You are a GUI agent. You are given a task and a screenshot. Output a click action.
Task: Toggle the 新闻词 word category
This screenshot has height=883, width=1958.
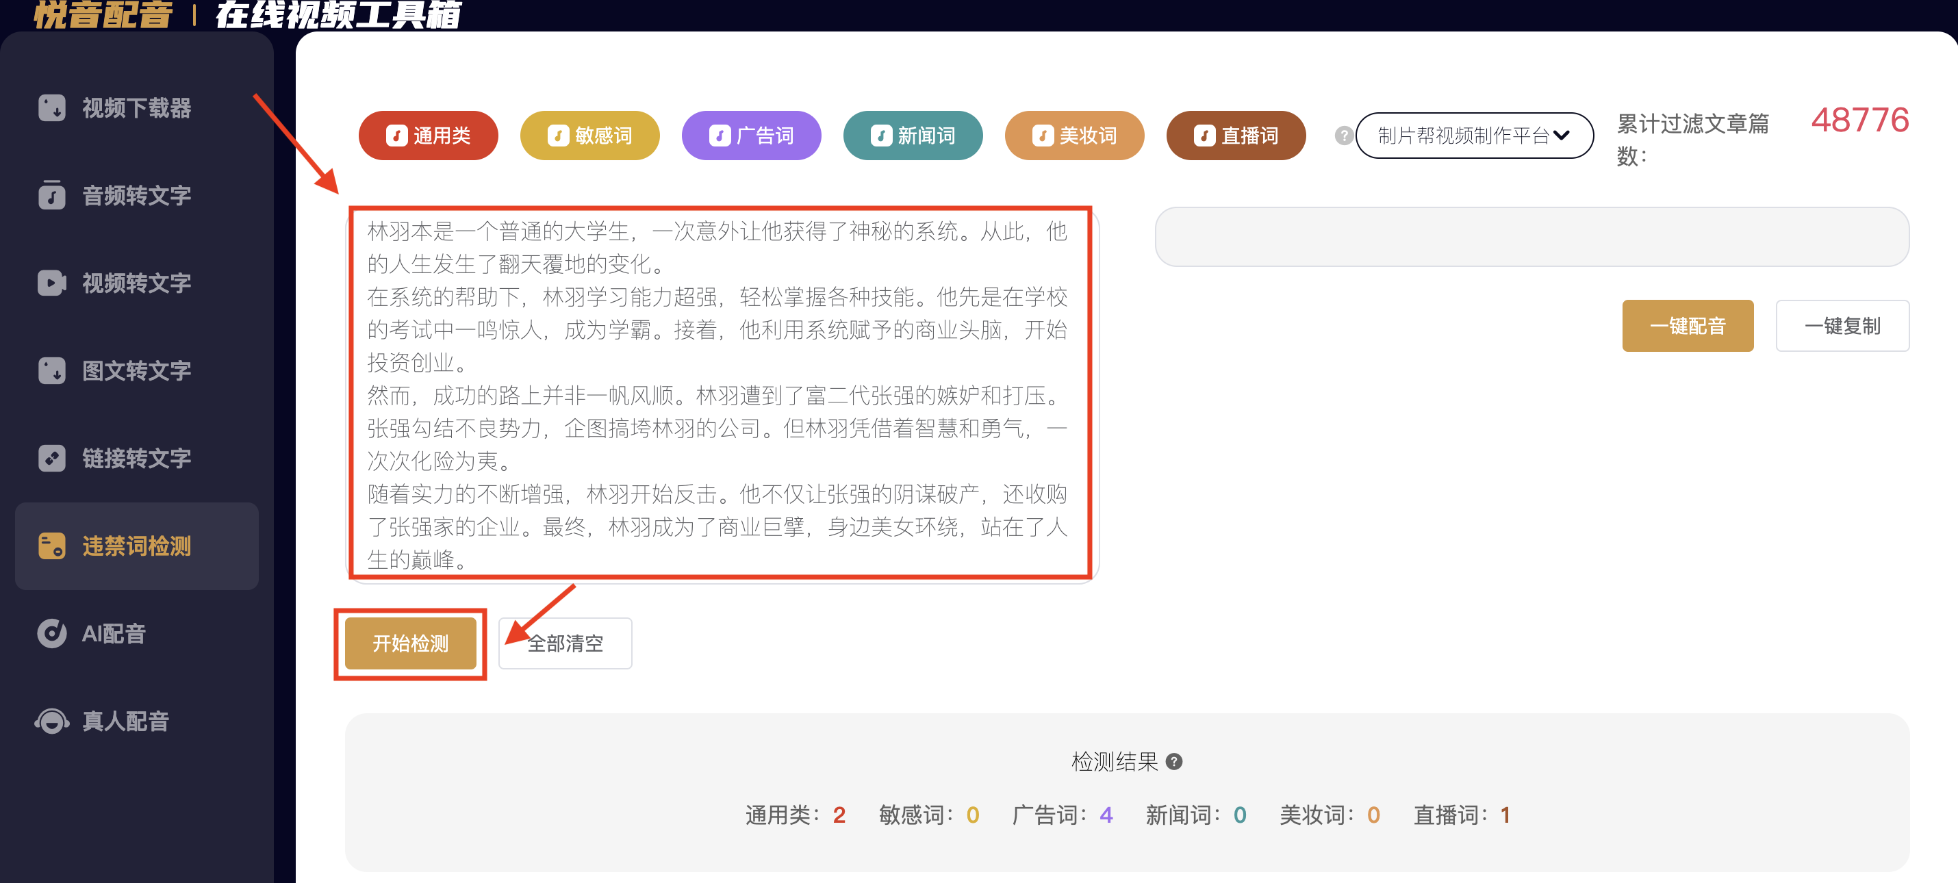(x=913, y=136)
